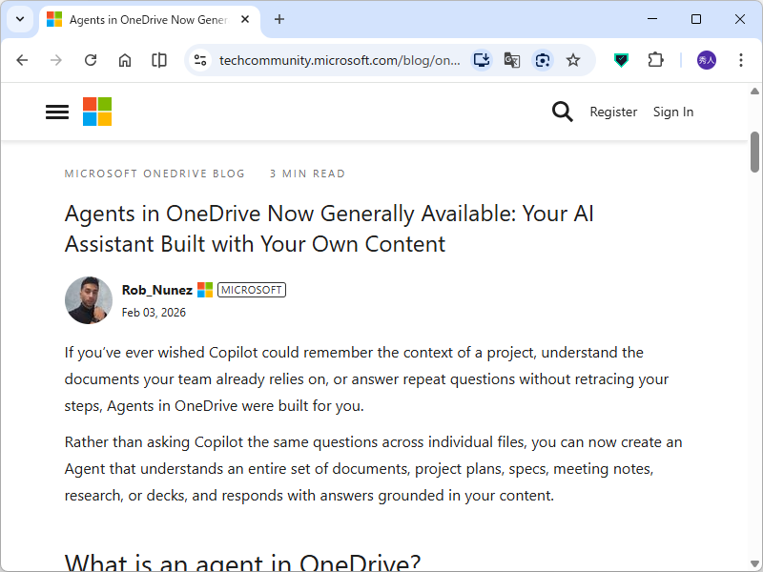Open Google Lens search in the toolbar

543,59
